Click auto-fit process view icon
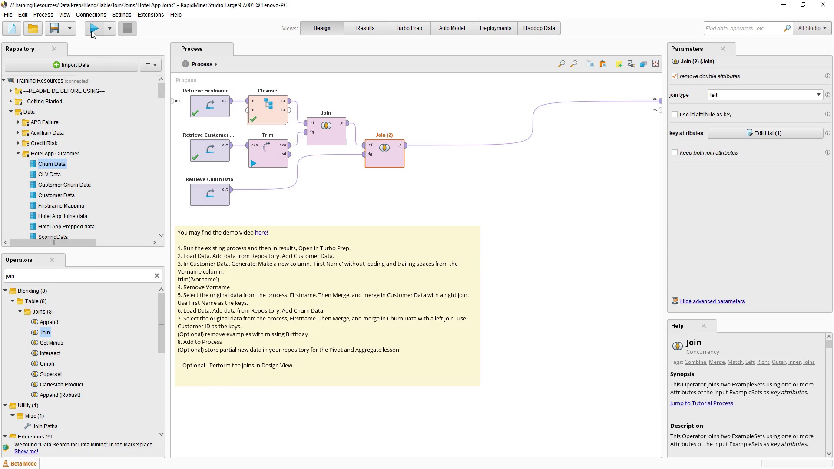Screen dimensions: 834x469 (x=655, y=64)
